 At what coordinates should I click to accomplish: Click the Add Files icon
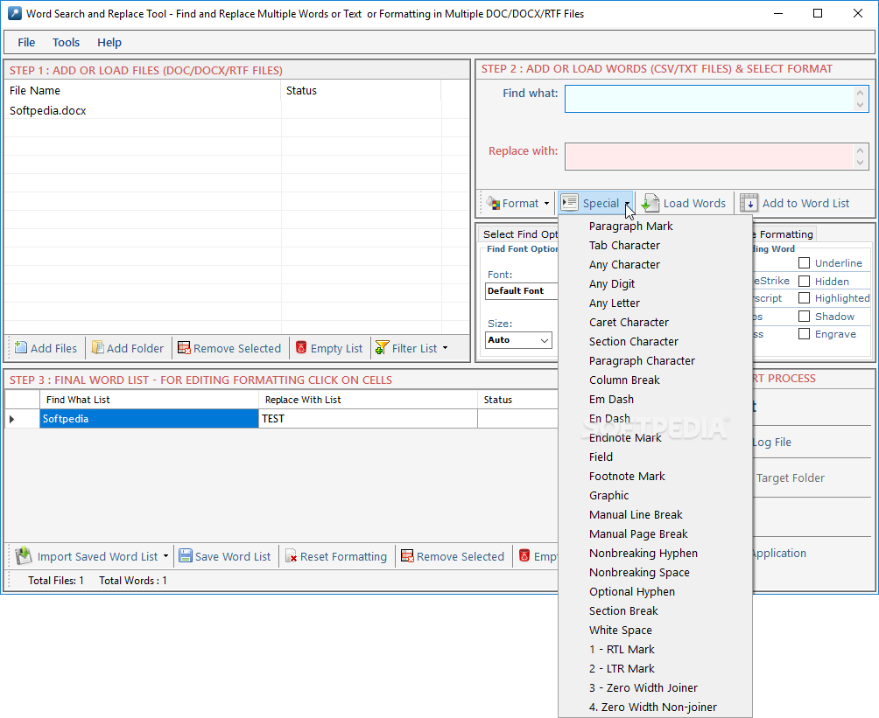(21, 348)
